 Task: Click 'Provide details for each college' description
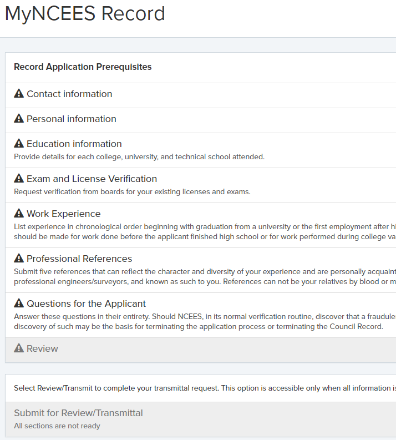139,156
